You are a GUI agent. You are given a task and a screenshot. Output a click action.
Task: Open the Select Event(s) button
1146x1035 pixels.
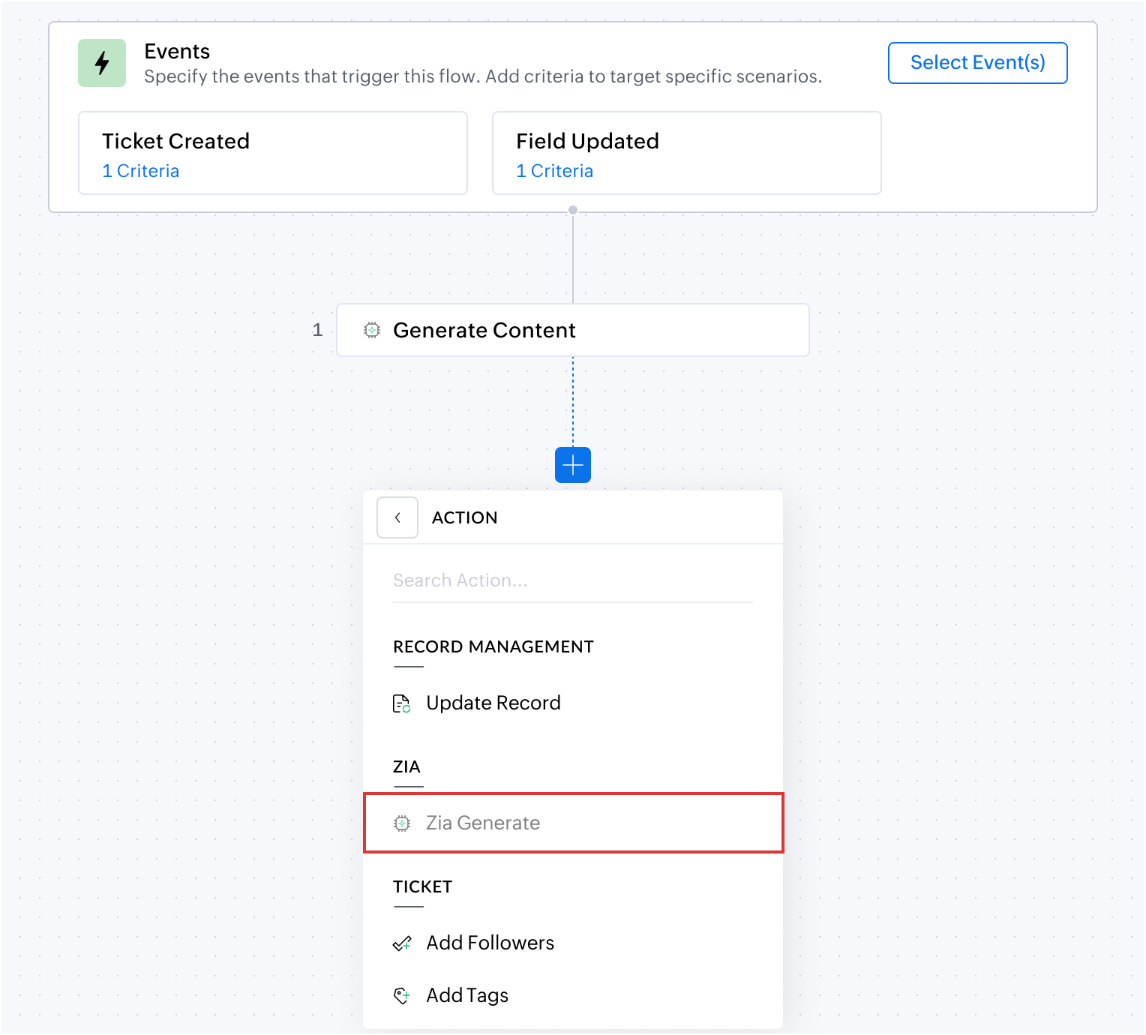(x=978, y=63)
